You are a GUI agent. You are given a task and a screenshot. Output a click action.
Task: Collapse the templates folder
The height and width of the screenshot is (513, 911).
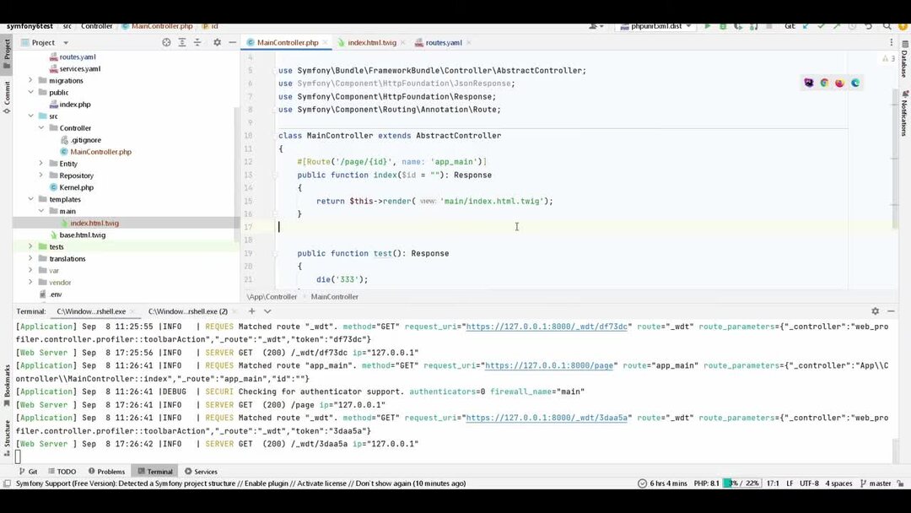31,198
